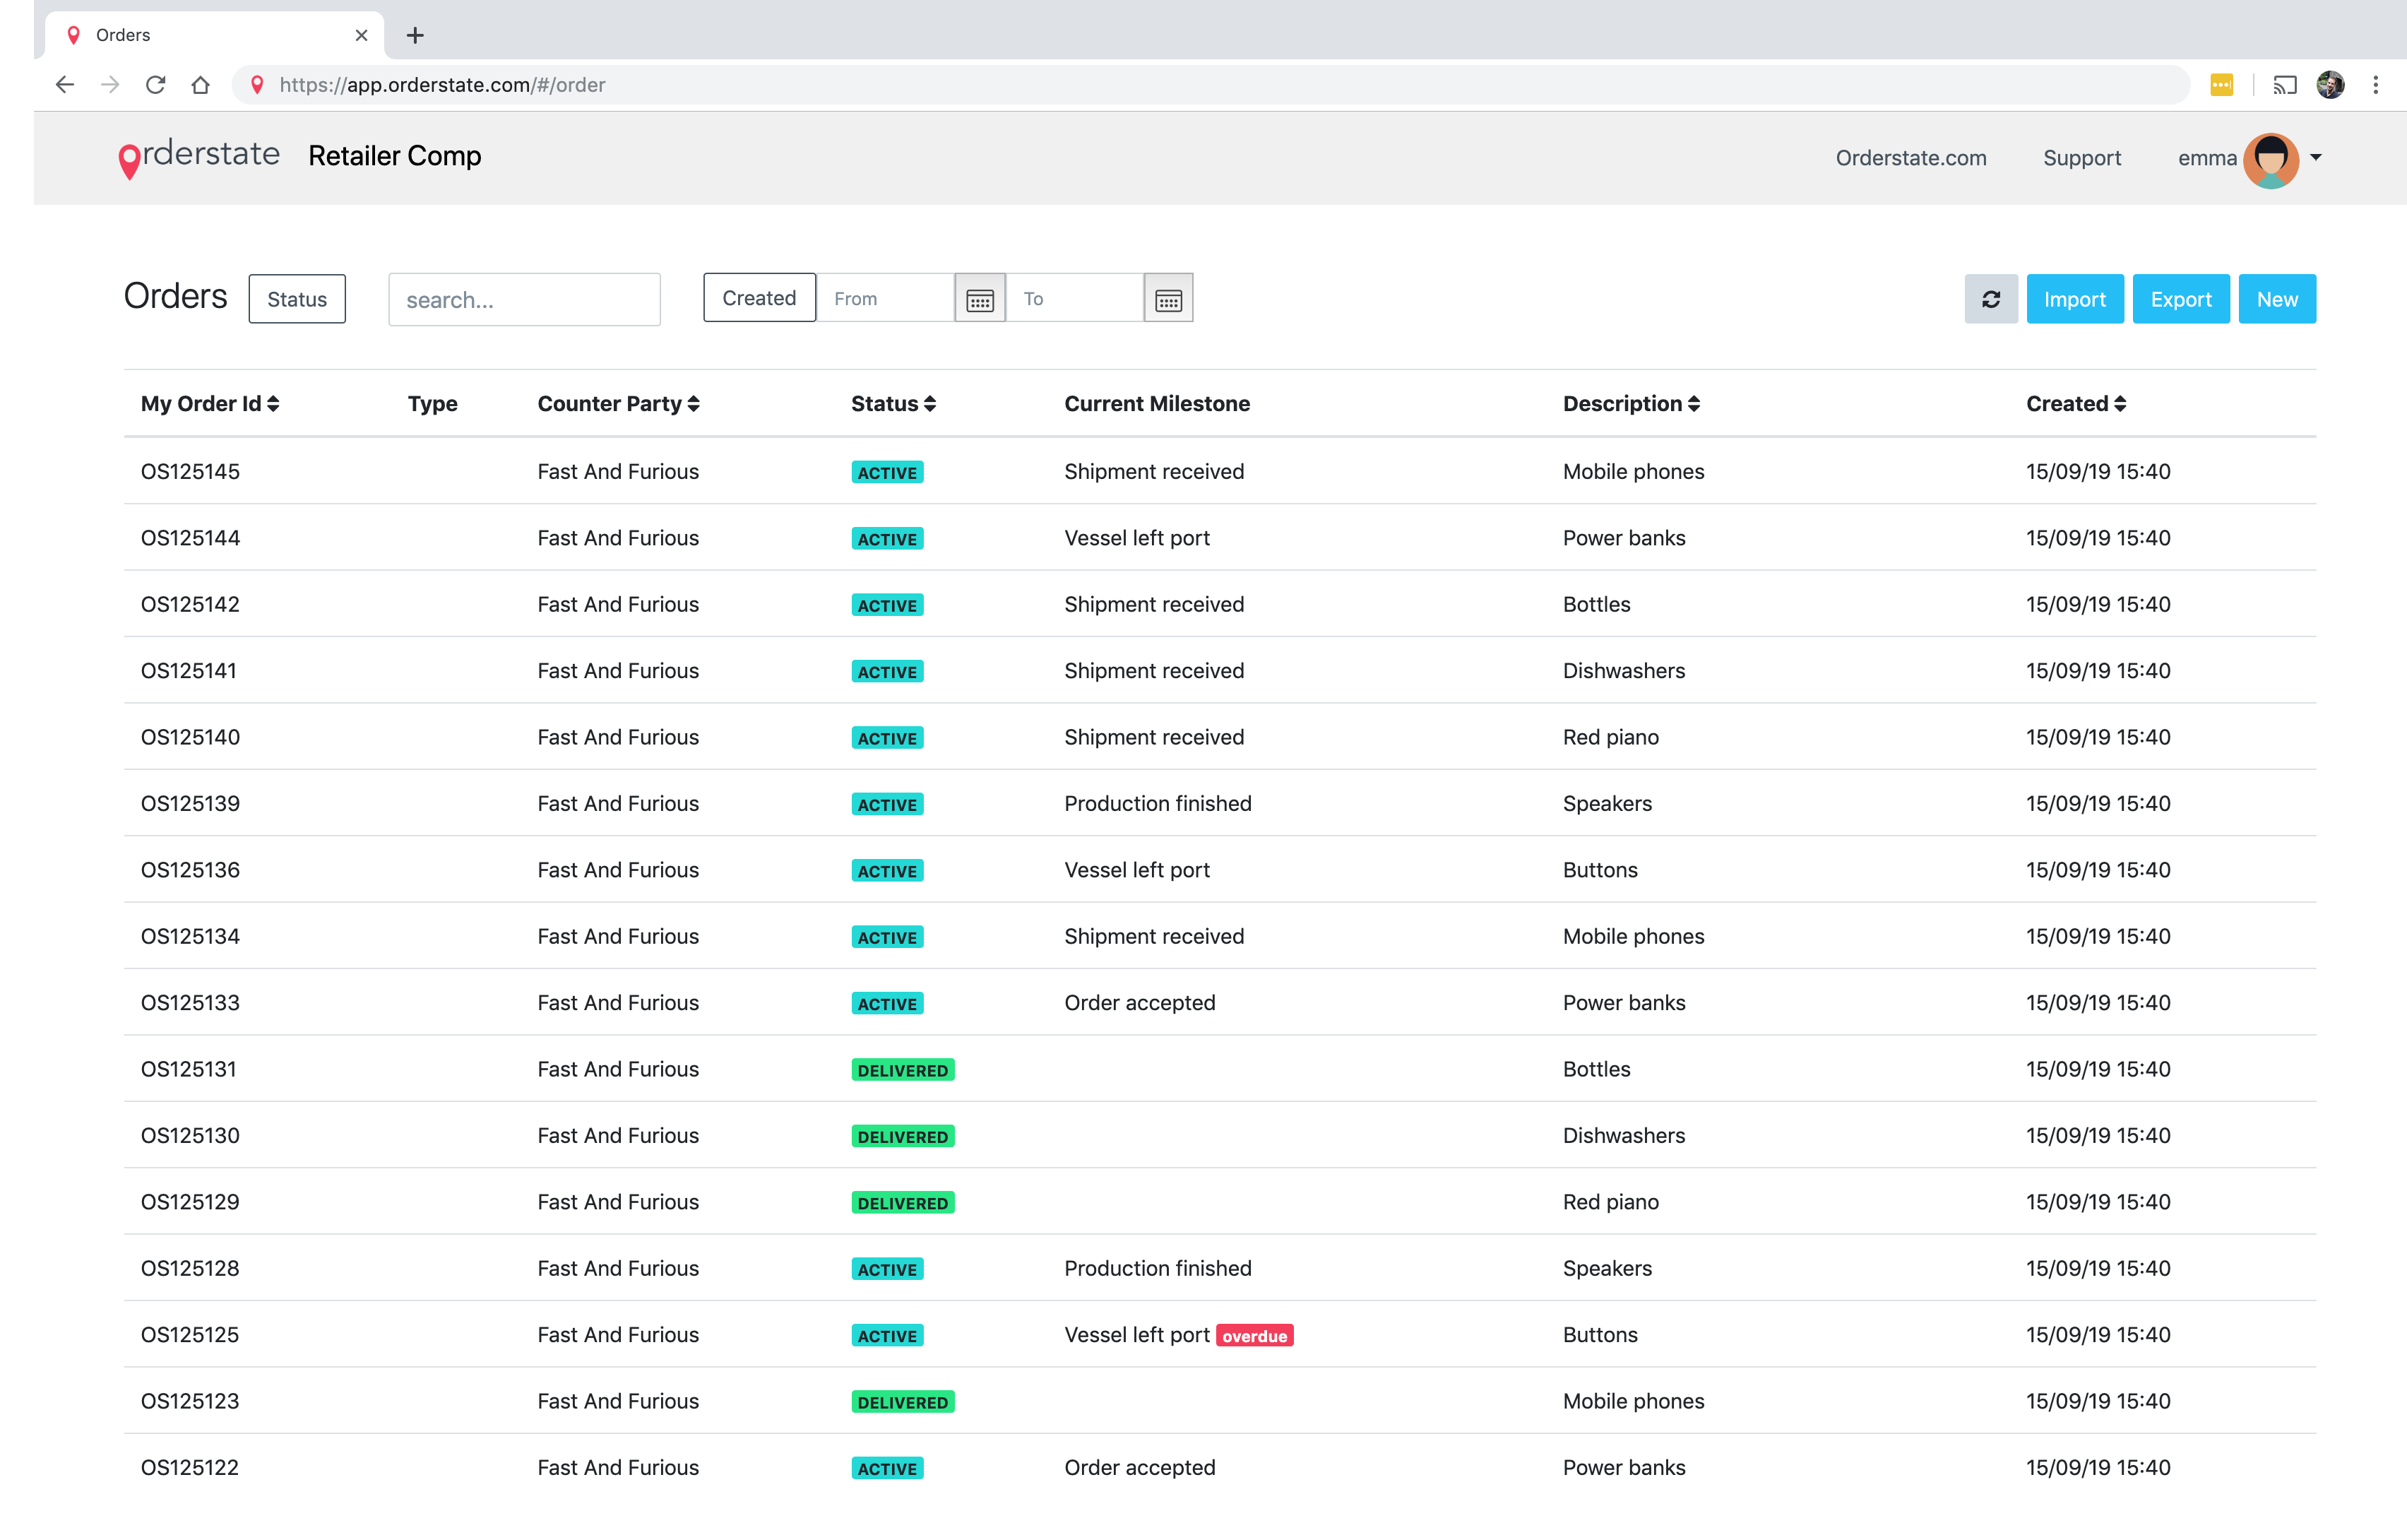Image resolution: width=2407 pixels, height=1523 pixels.
Task: Open a new browser tab
Action: (416, 36)
